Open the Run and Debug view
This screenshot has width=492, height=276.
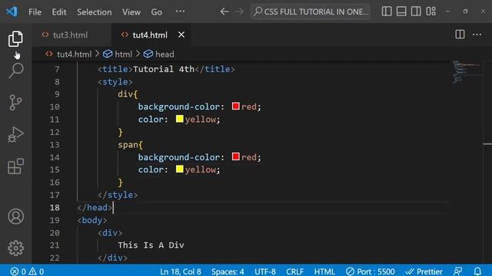tap(15, 134)
